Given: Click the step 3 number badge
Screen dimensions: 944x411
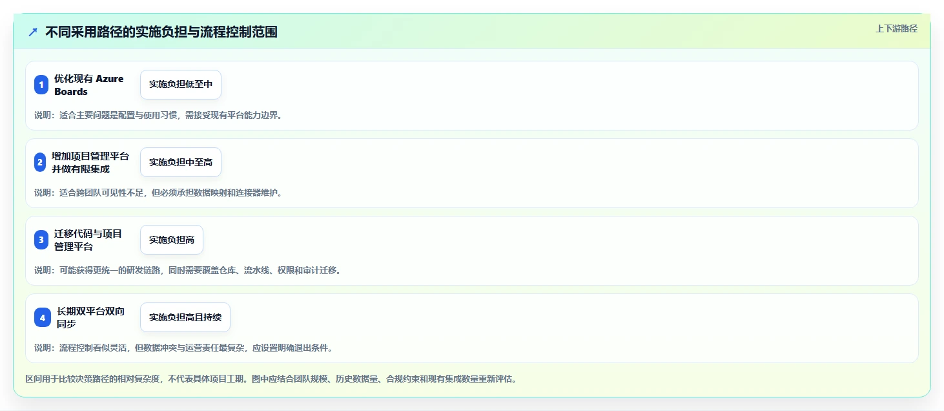Looking at the screenshot, I should [x=41, y=240].
